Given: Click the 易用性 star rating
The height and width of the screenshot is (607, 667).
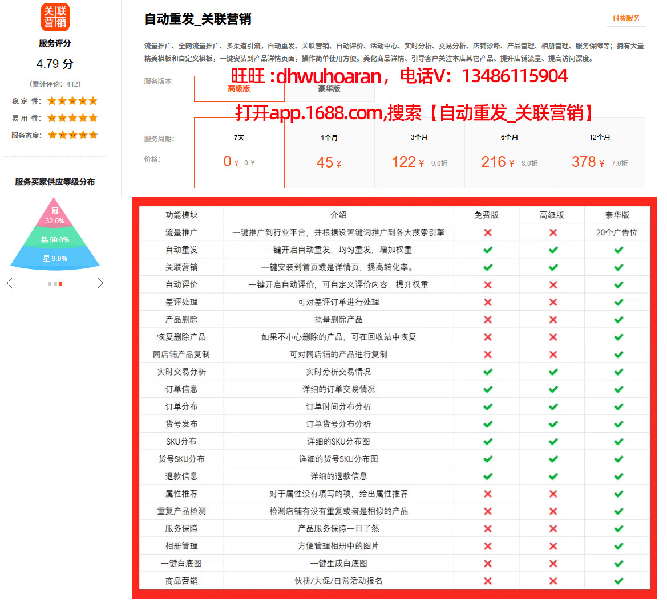Looking at the screenshot, I should click(x=72, y=117).
